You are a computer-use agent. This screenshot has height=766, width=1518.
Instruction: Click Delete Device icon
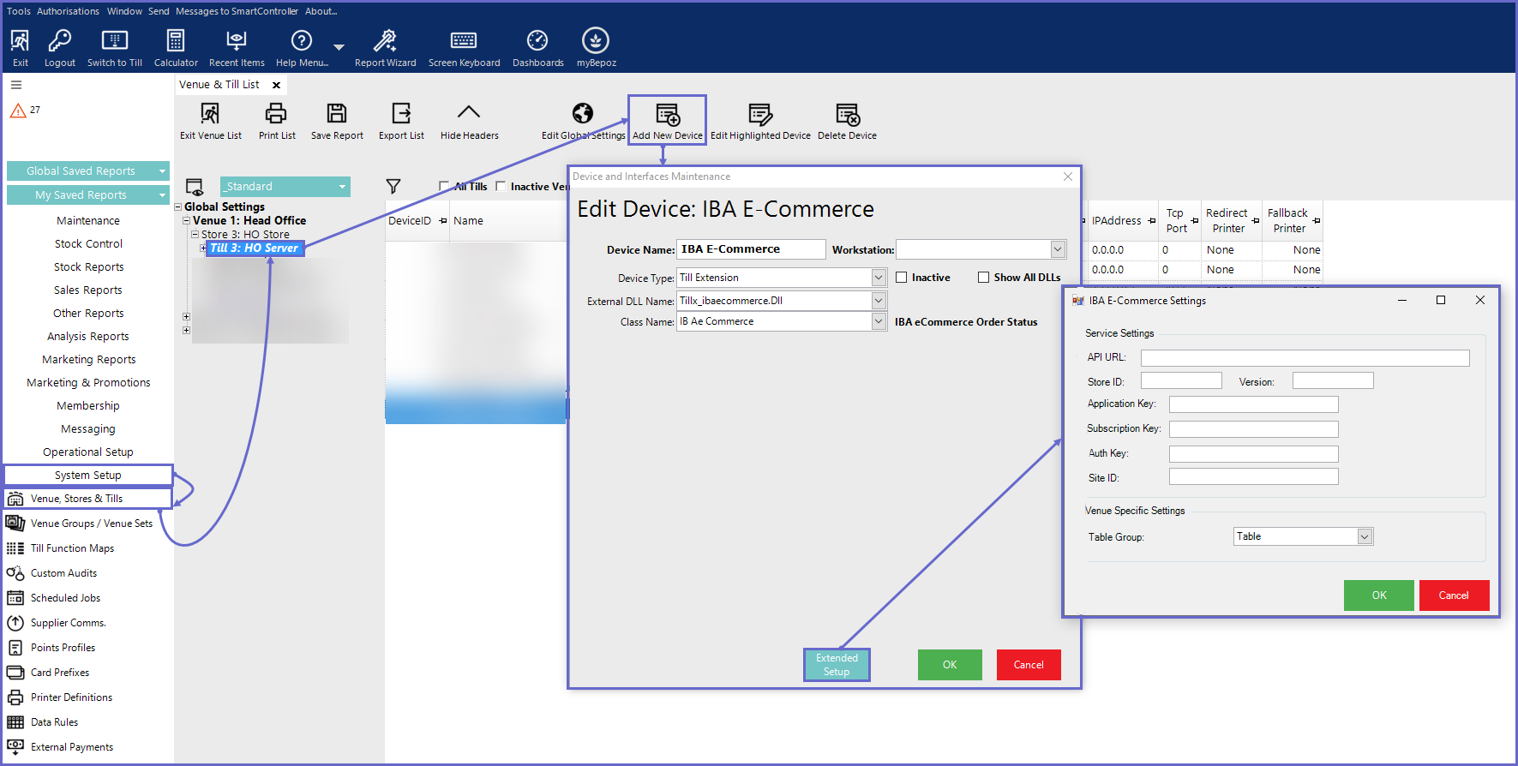[x=847, y=121]
